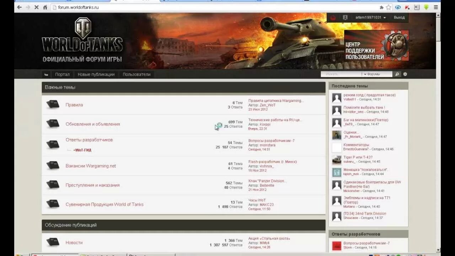Click the browser back arrow
This screenshot has height=256, width=455.
tap(19, 7)
